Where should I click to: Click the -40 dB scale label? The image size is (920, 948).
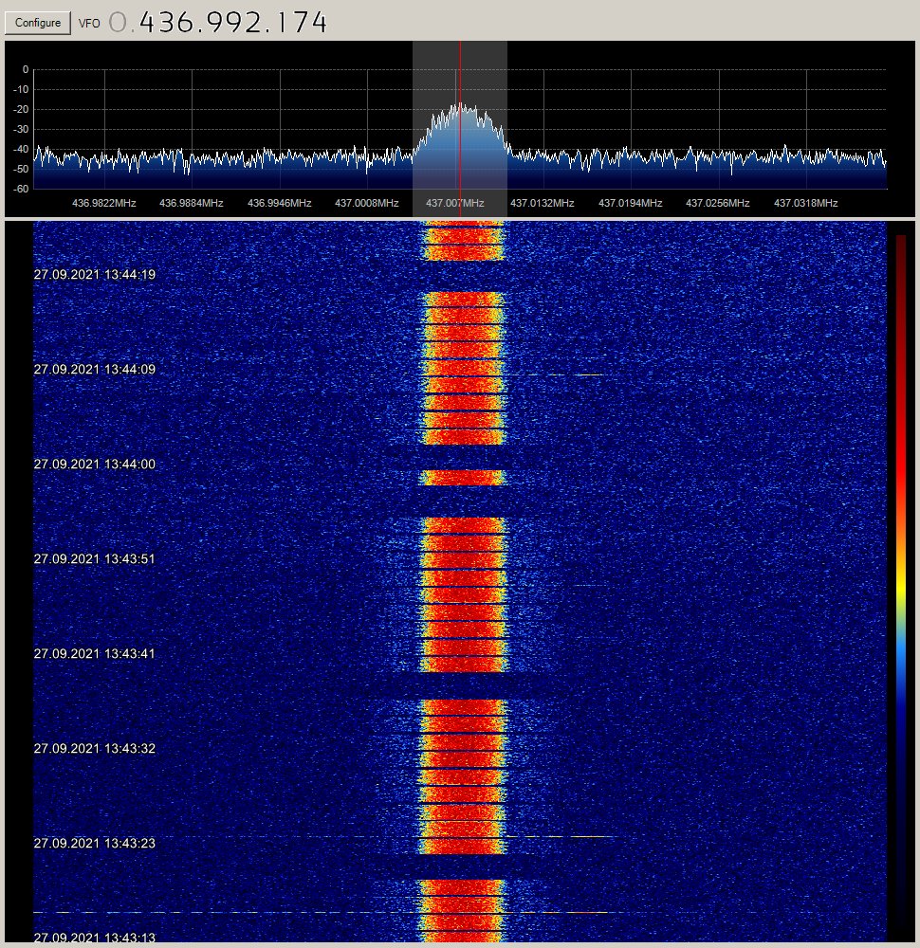click(x=21, y=150)
